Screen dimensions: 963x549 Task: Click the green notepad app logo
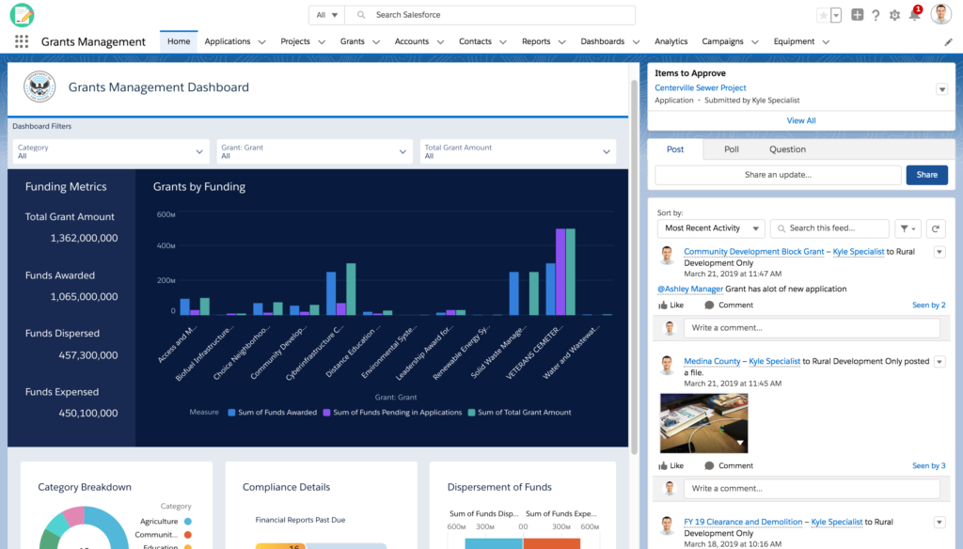(23, 15)
